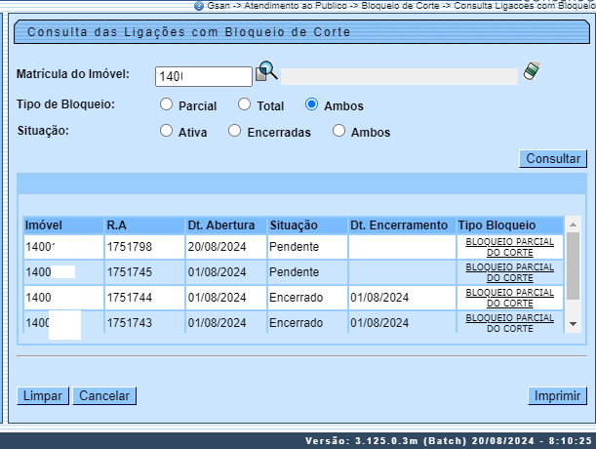Open Bloqueio Parcial link for R.A 1751798
The image size is (596, 449).
[x=509, y=246]
